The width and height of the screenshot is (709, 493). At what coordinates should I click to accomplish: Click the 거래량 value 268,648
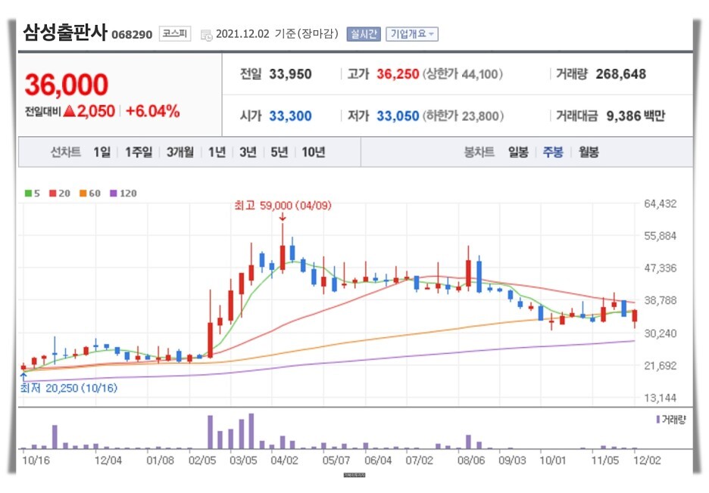pyautogui.click(x=621, y=74)
